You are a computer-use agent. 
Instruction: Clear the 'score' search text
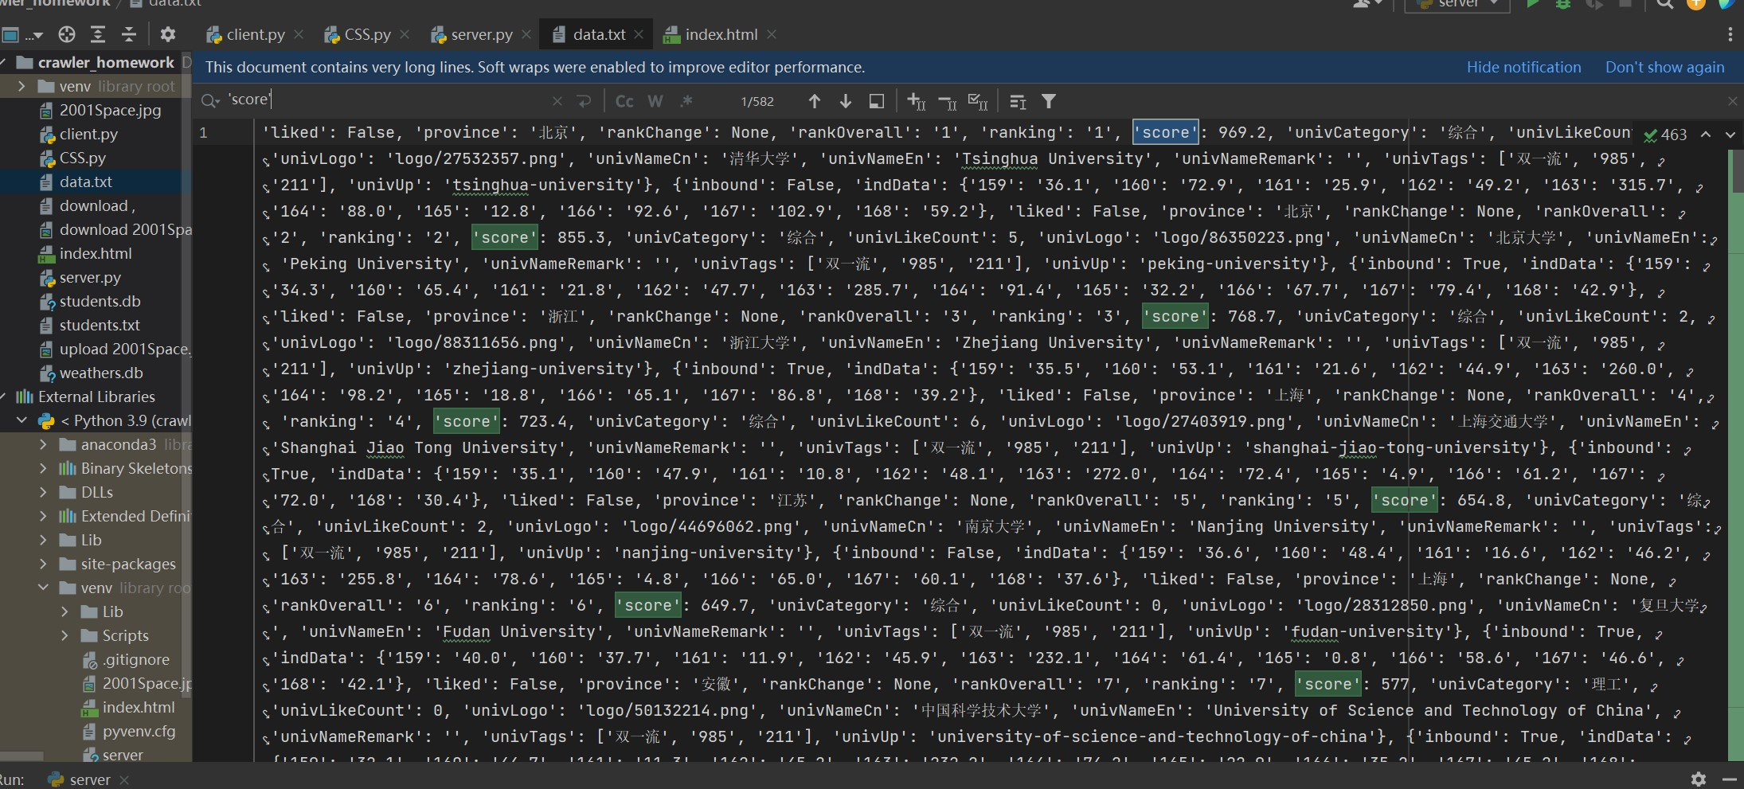pos(557,101)
